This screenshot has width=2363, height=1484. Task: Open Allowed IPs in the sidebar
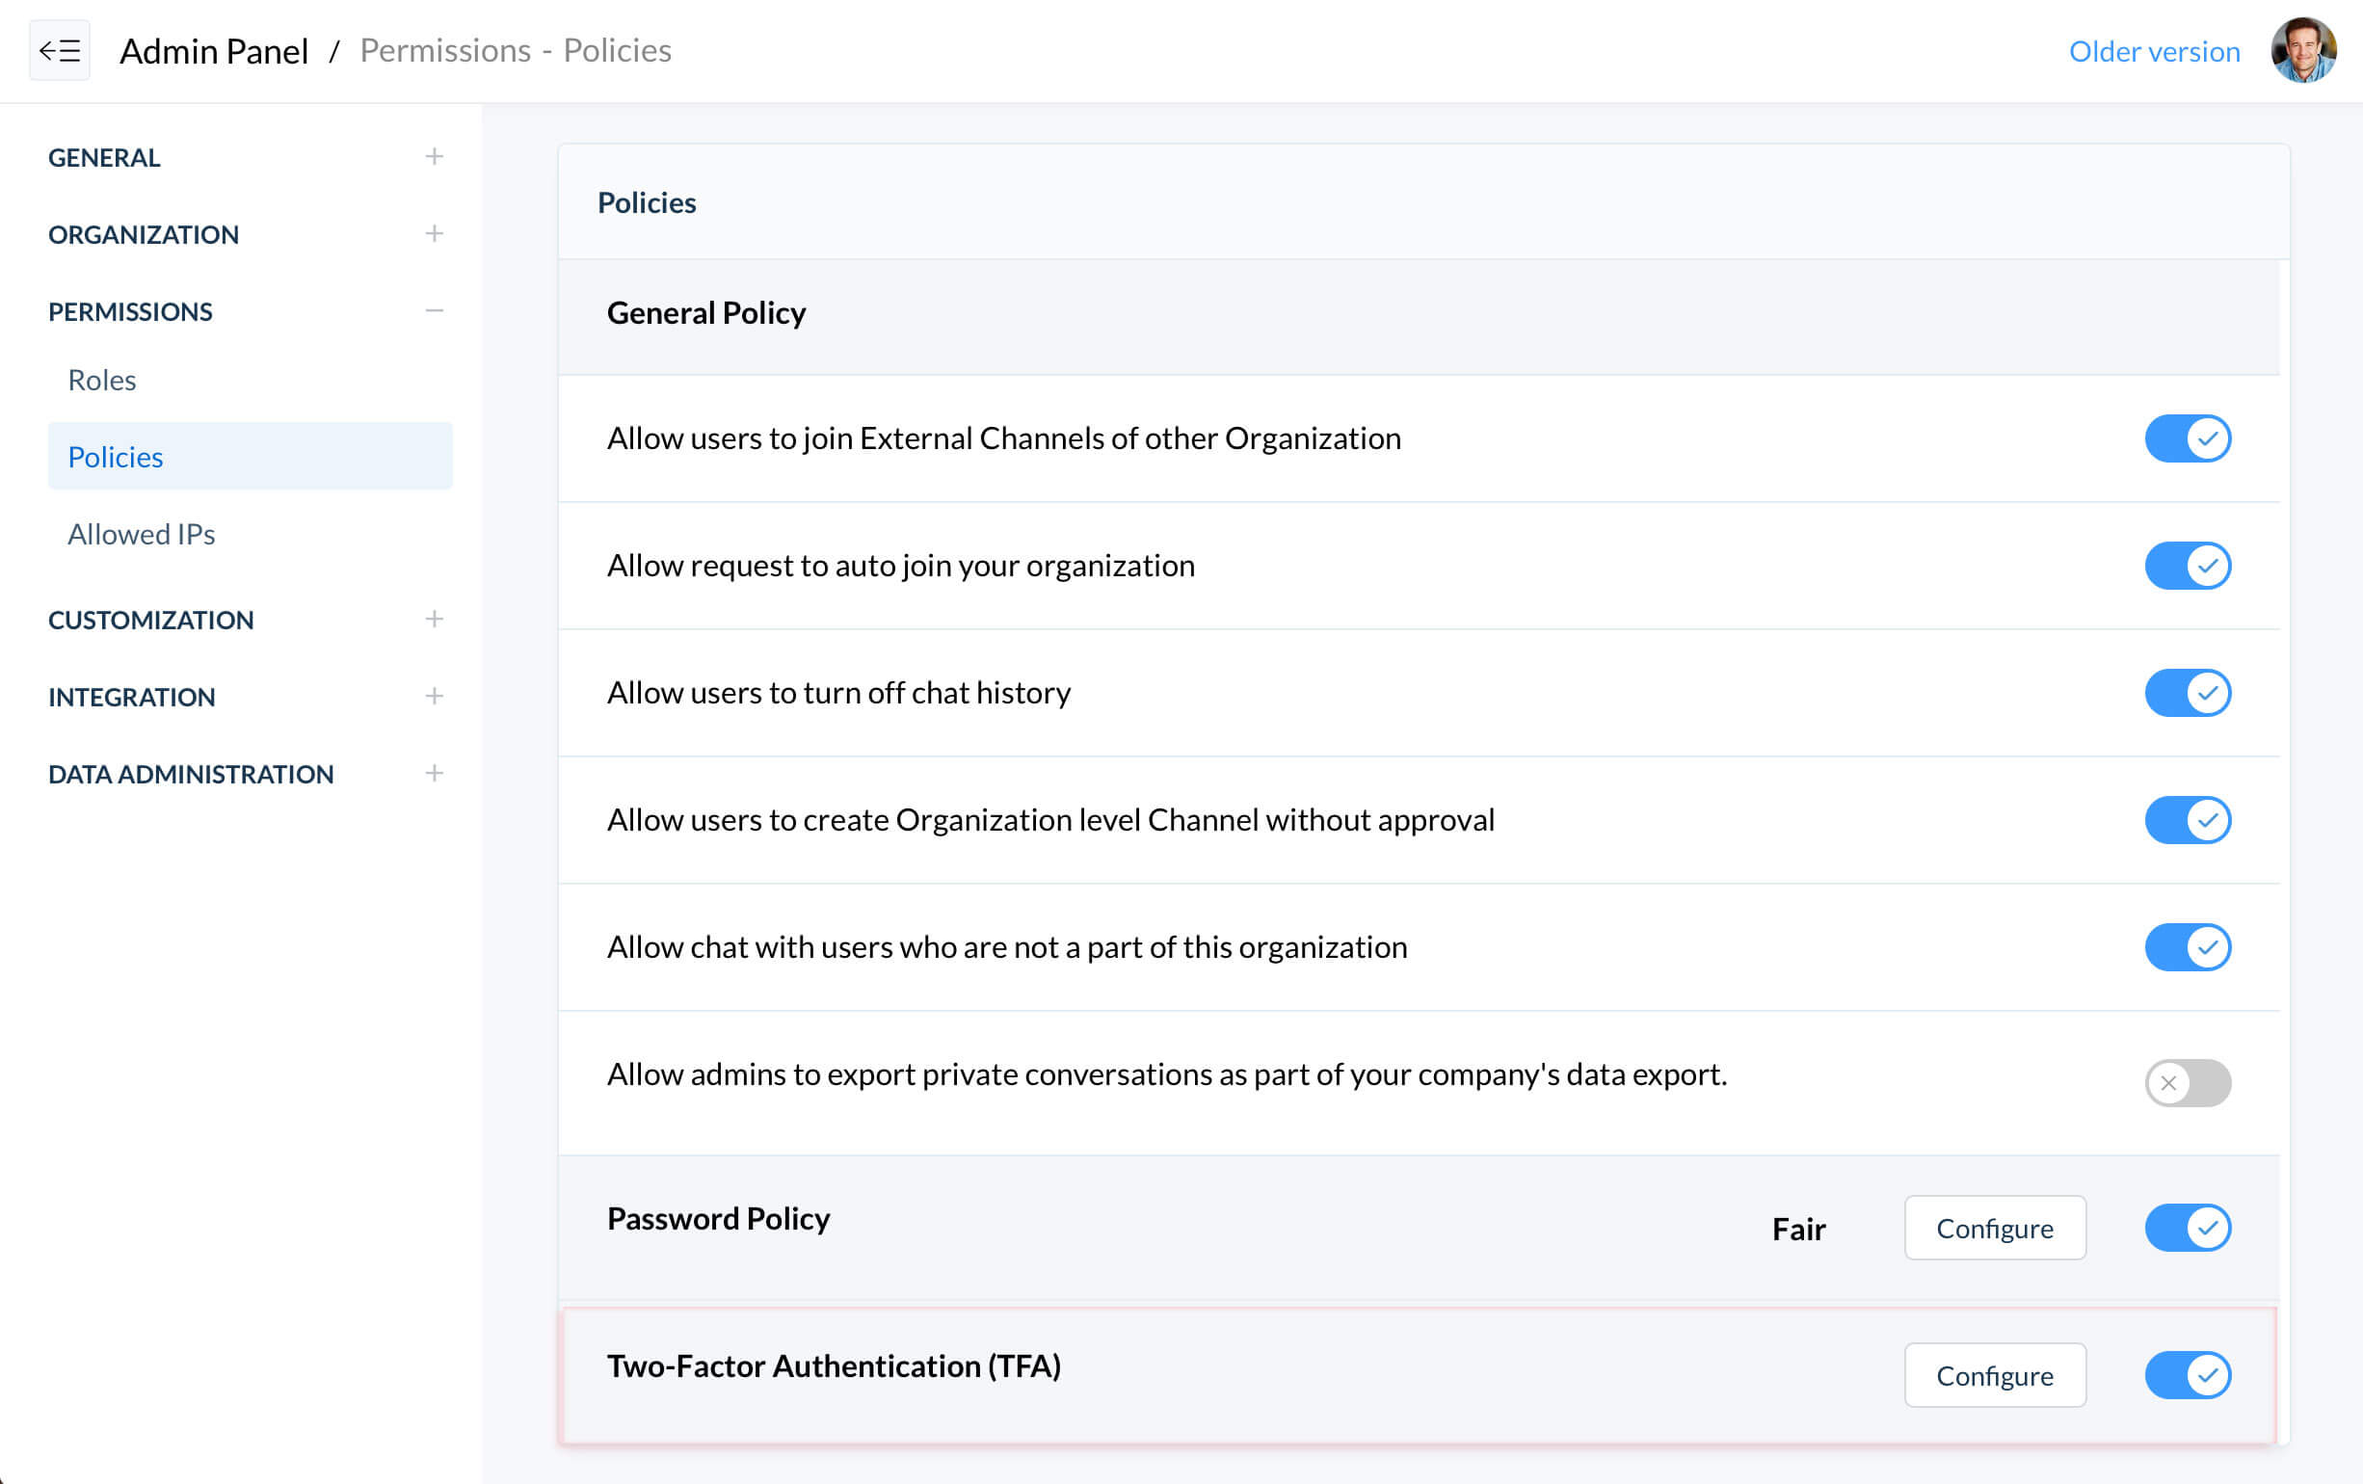(142, 534)
